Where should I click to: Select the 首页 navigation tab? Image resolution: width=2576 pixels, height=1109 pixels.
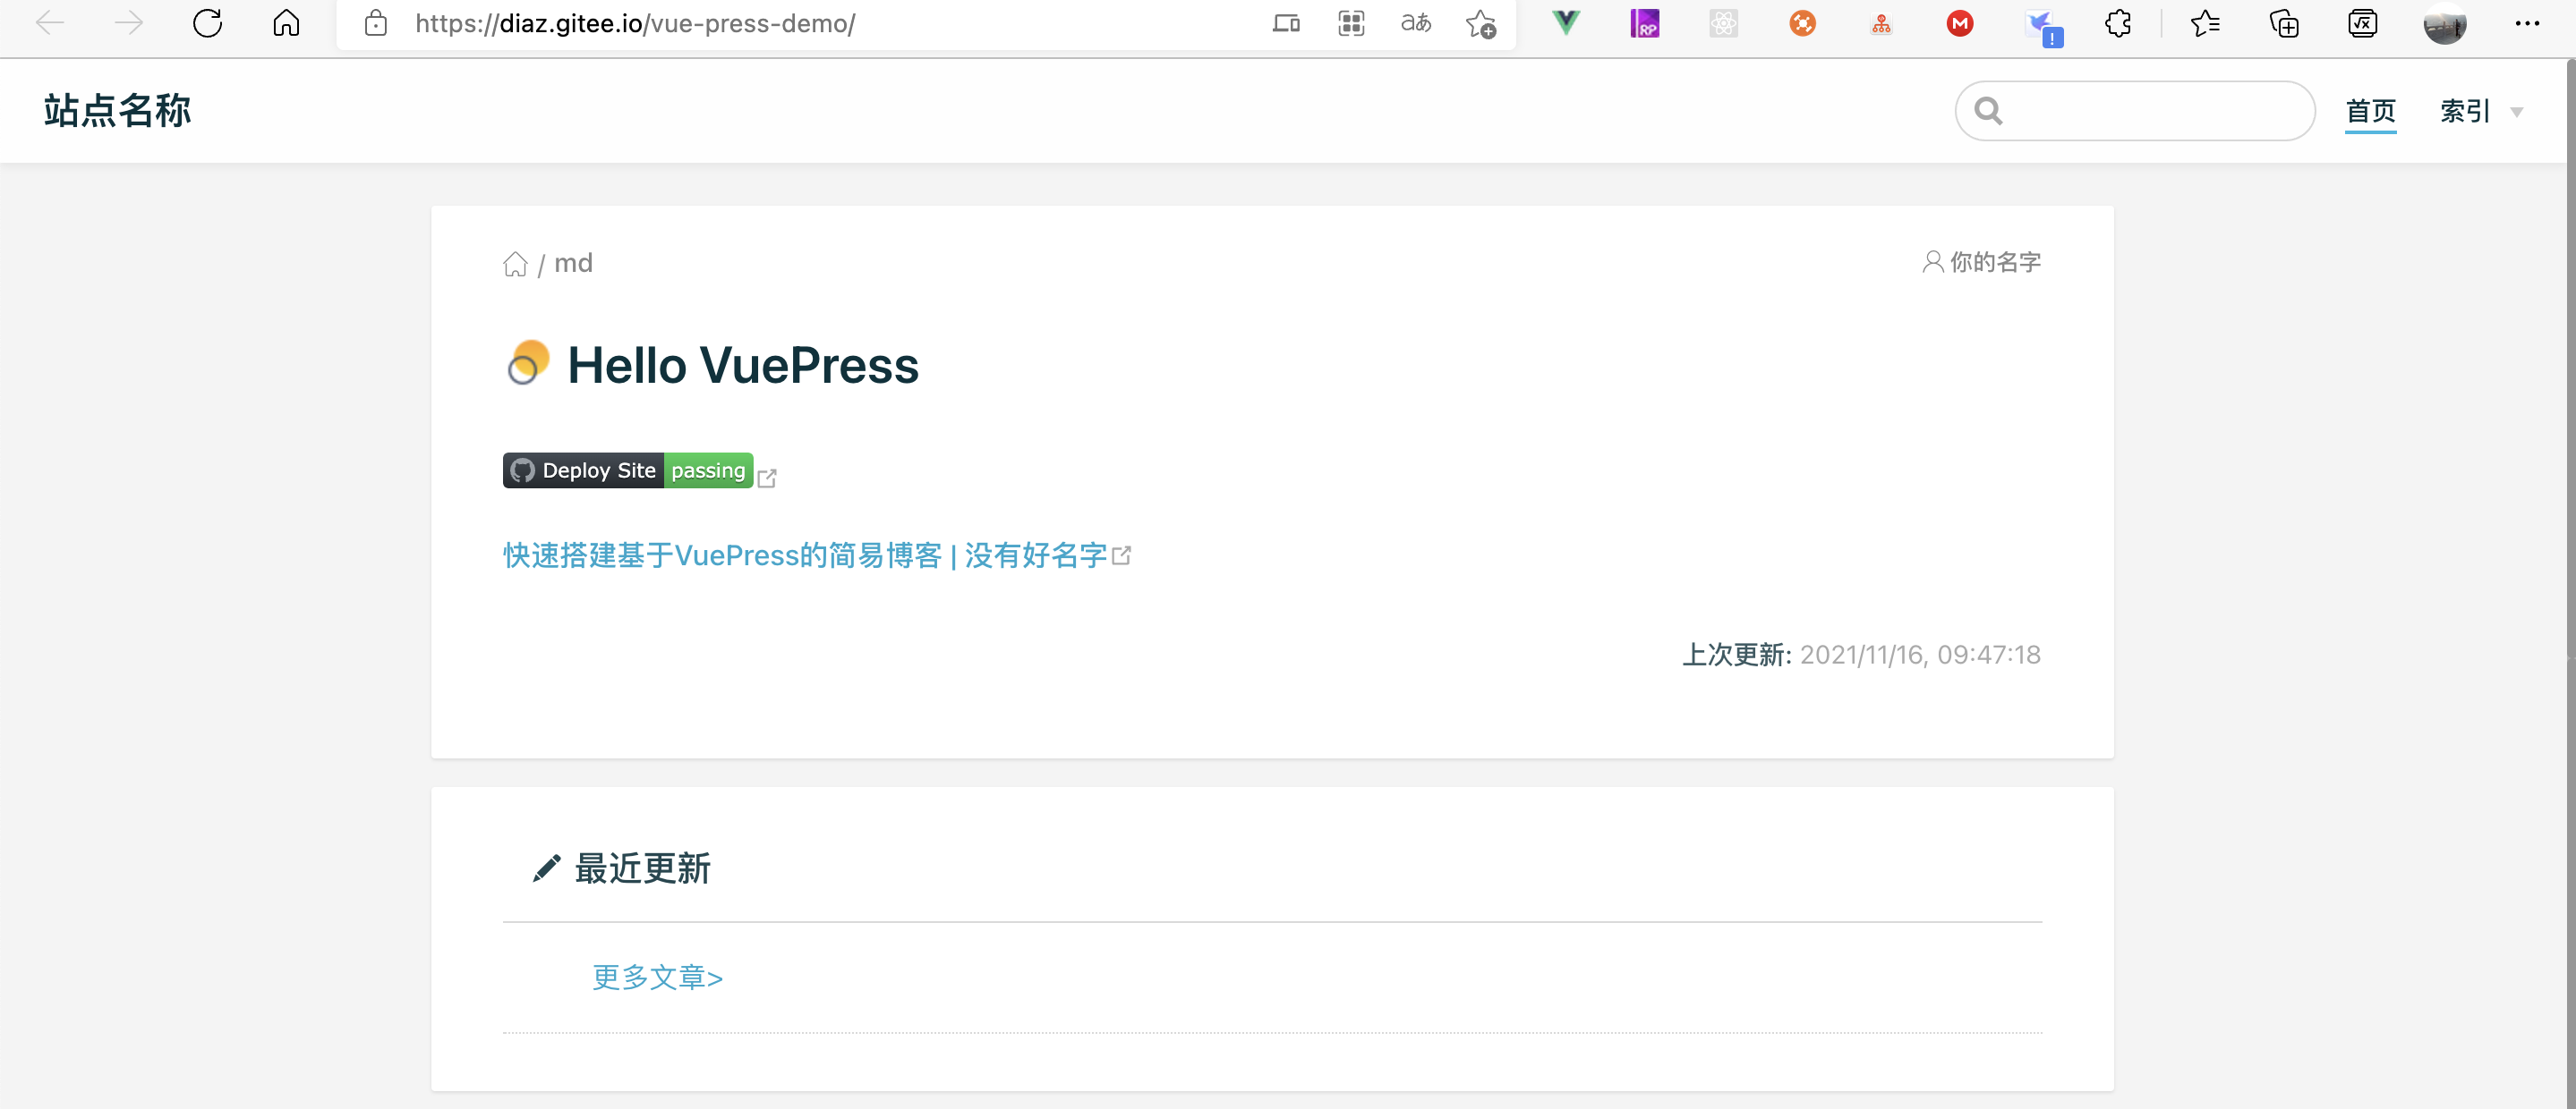[2371, 111]
